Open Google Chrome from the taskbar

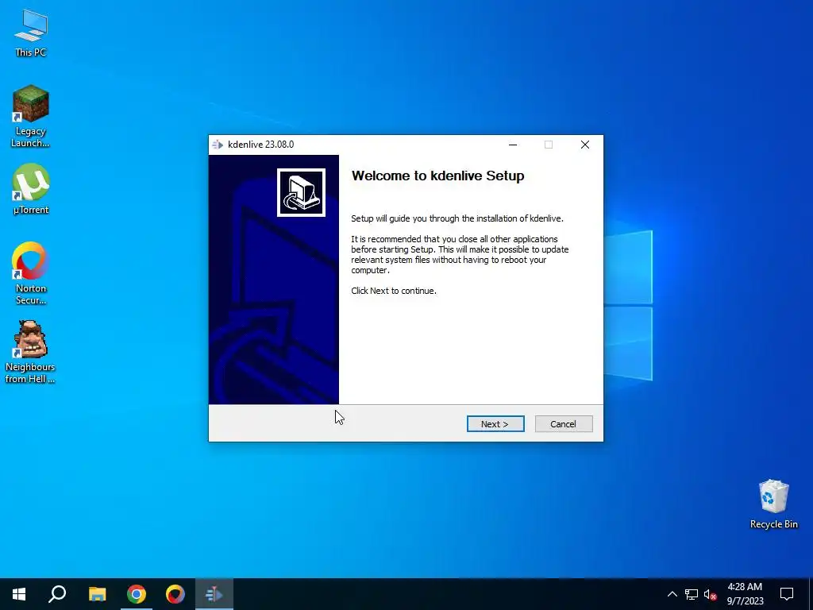pyautogui.click(x=137, y=594)
